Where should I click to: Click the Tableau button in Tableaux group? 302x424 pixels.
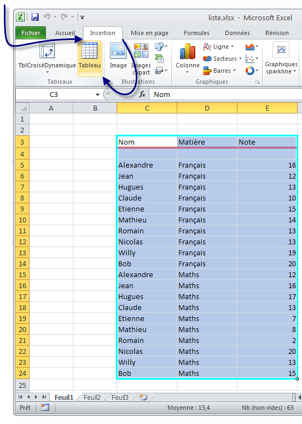pos(90,58)
